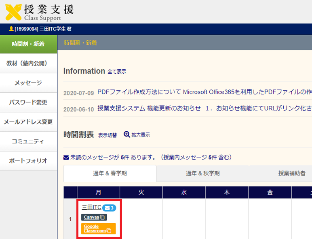Switch to the 授業補助者 tab

(292, 173)
